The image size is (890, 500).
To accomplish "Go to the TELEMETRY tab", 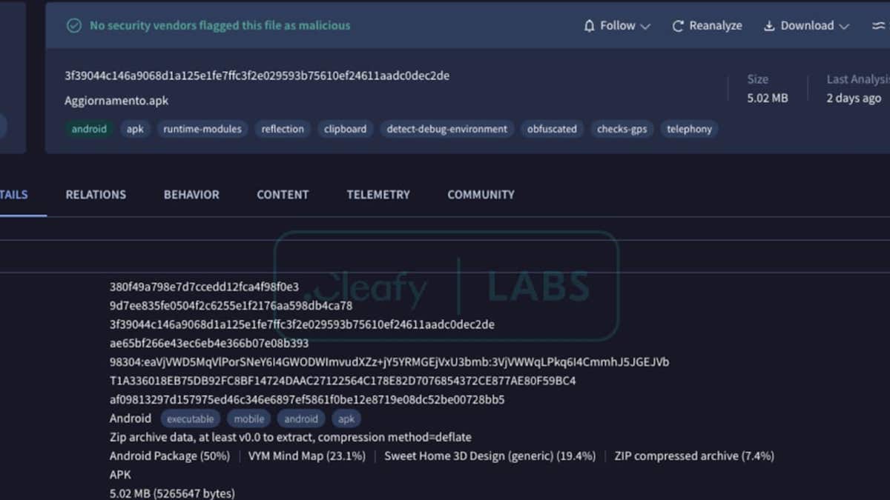I will [x=378, y=195].
